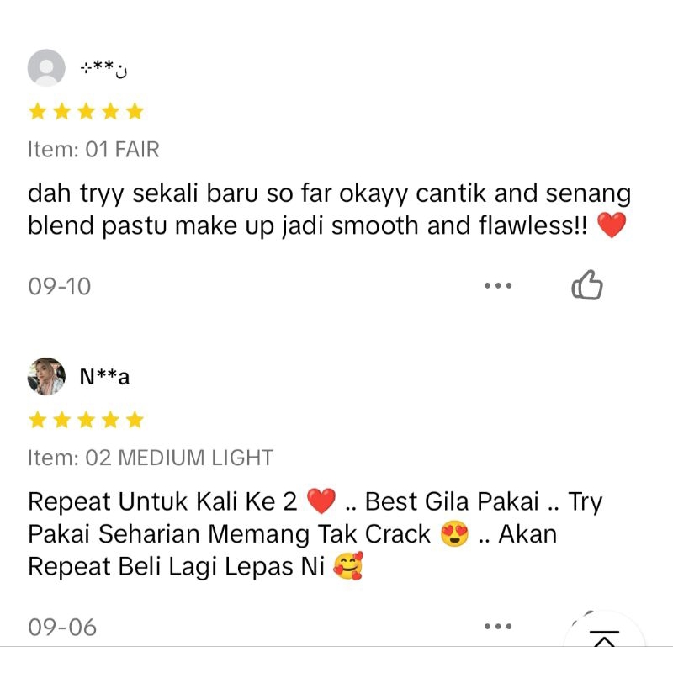
Task: Open the review text starting with Repeat Untuk Kali
Action: click(x=315, y=533)
